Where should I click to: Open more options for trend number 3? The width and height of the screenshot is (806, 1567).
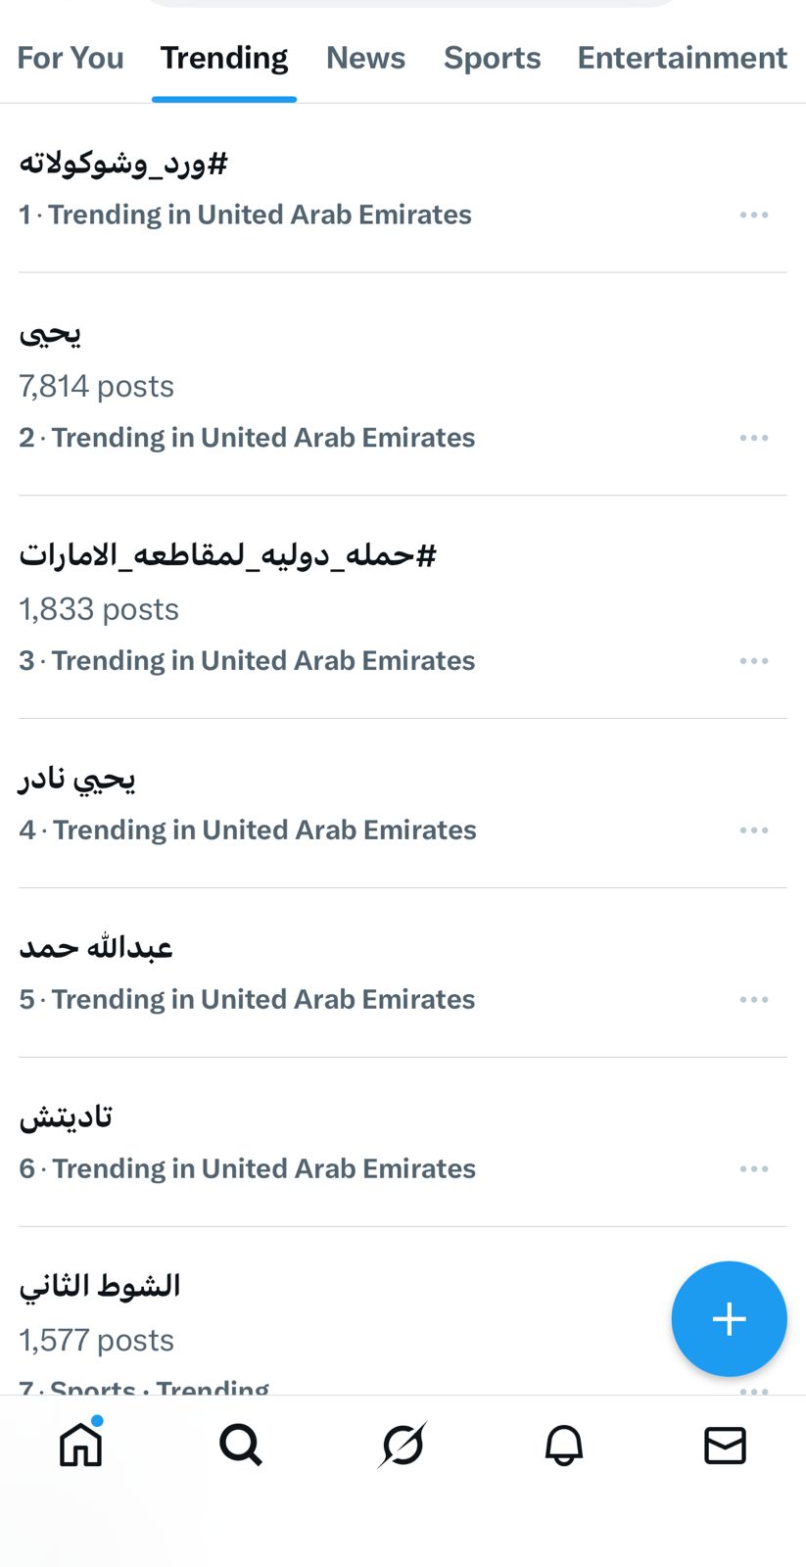pyautogui.click(x=754, y=661)
